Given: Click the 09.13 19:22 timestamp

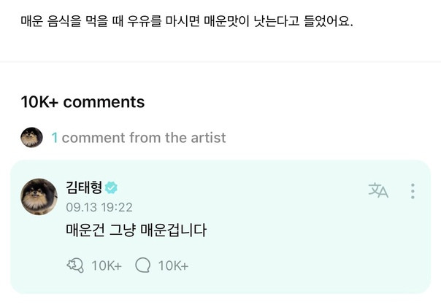Looking at the screenshot, I should tap(99, 207).
